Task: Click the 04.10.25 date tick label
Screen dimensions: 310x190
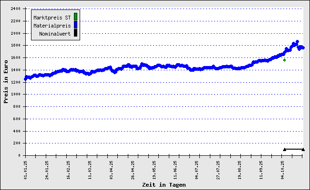Action: (x=282, y=169)
